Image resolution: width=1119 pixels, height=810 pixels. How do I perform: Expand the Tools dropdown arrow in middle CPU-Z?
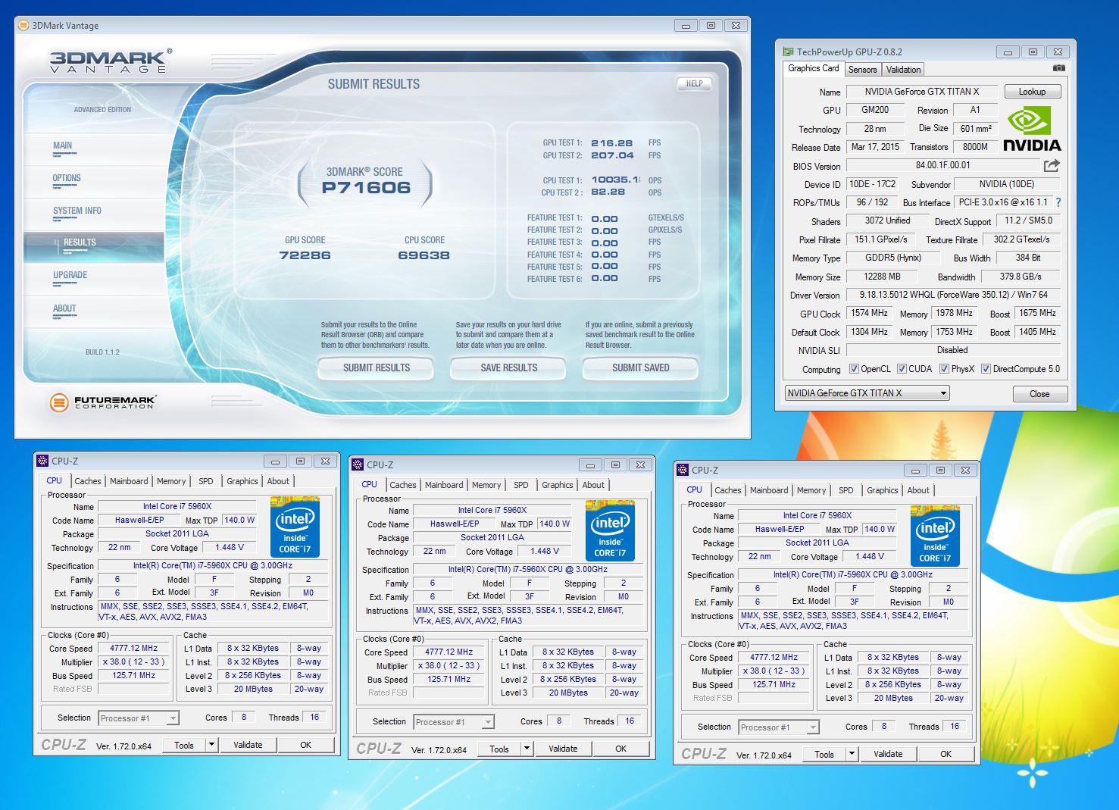(527, 749)
